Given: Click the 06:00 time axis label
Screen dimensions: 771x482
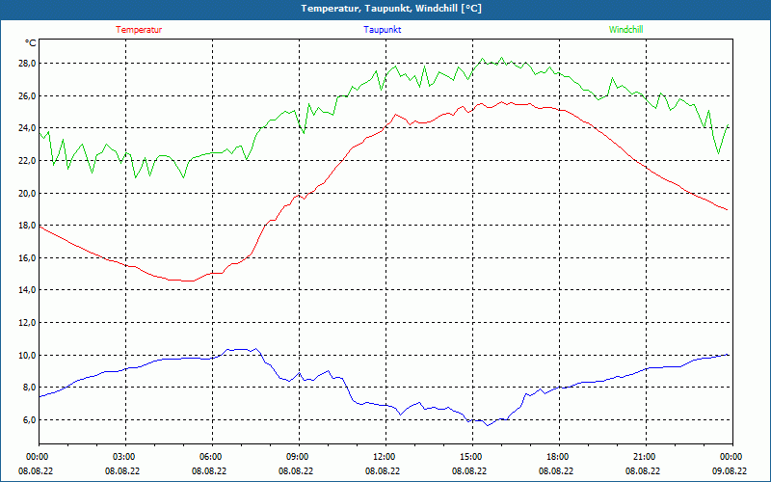Looking at the screenshot, I should tap(211, 457).
